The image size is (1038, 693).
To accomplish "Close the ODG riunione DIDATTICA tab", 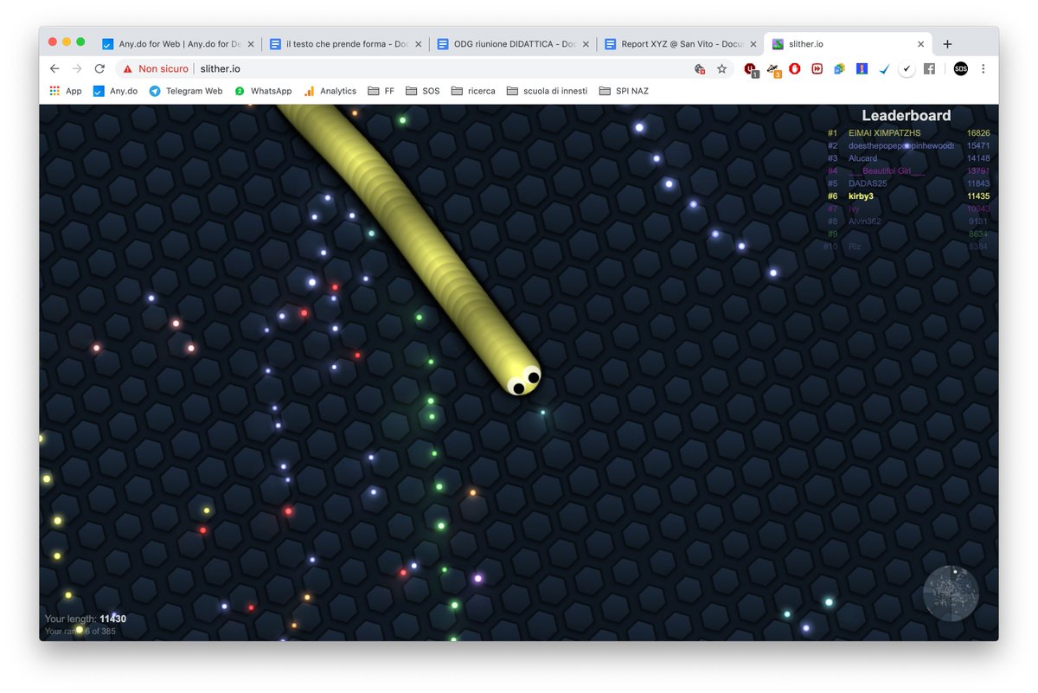I will pyautogui.click(x=586, y=44).
